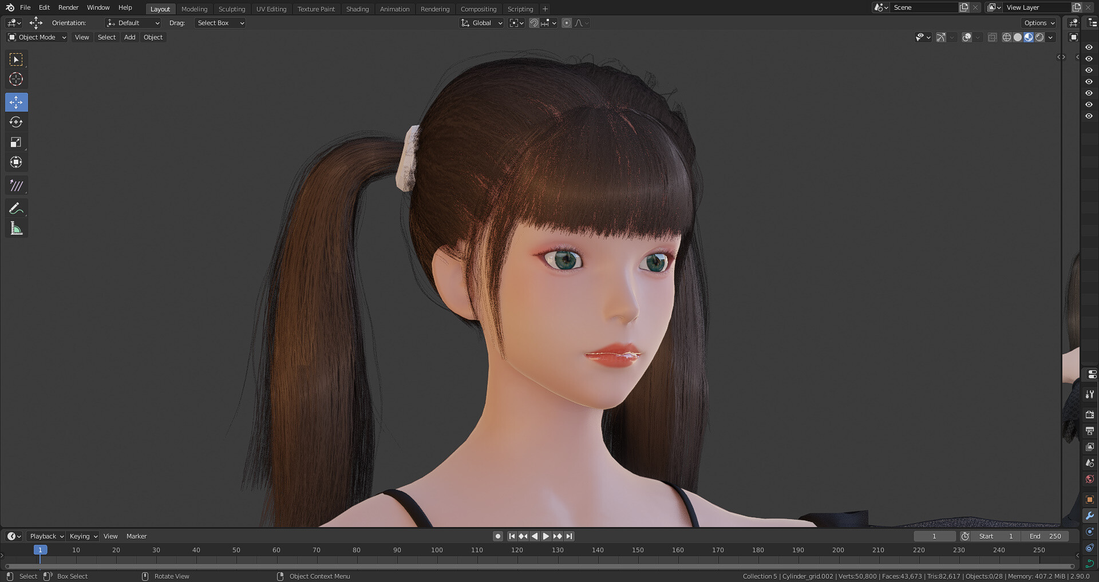Open the Object Mode dropdown
Viewport: 1099px width, 582px height.
36,37
